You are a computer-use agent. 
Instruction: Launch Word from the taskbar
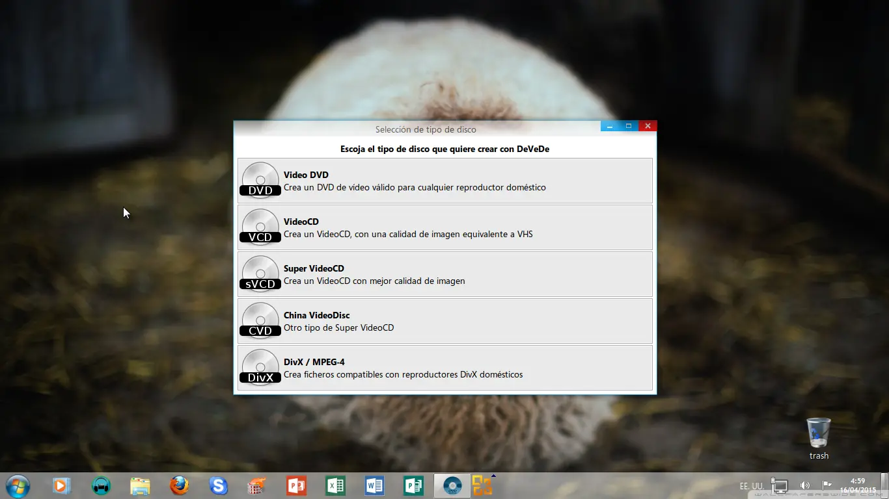tap(374, 486)
